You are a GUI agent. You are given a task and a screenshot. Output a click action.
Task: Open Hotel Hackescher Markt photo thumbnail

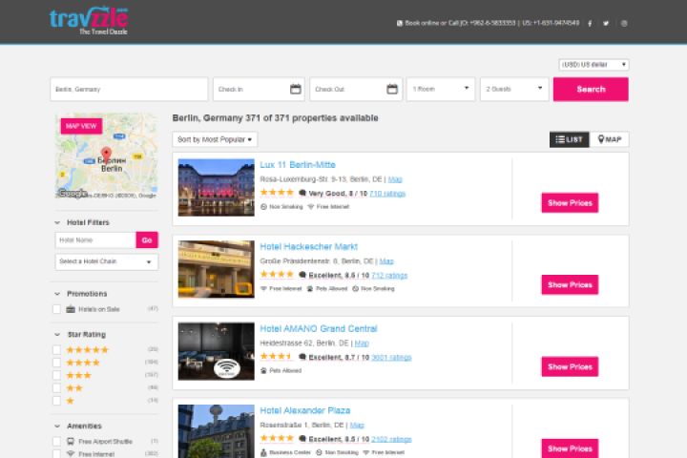point(216,269)
